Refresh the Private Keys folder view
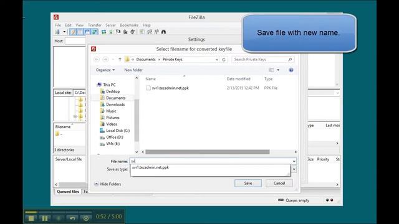 pyautogui.click(x=224, y=60)
